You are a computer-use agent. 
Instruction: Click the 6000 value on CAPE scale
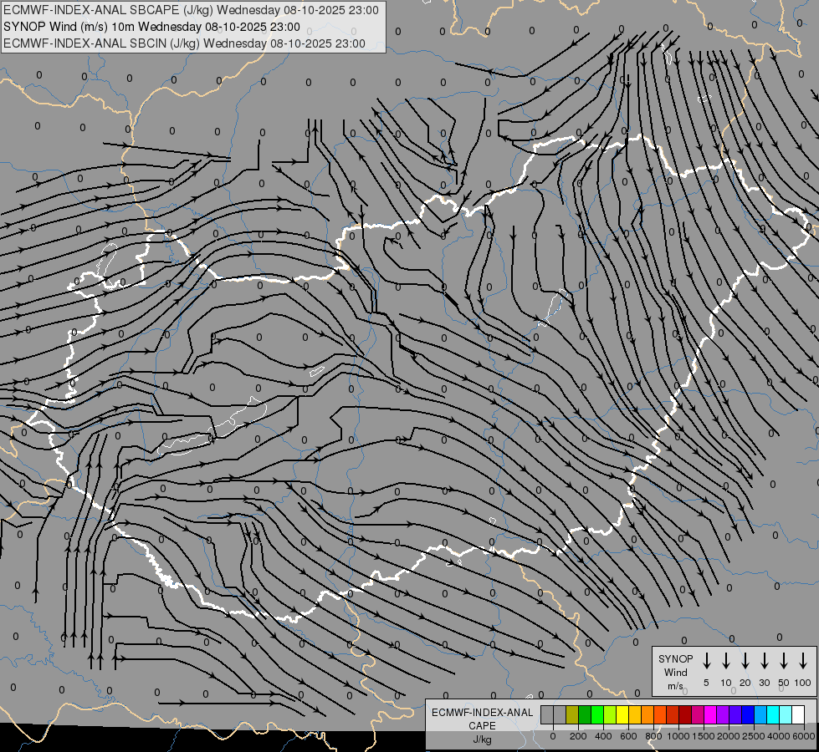click(804, 736)
